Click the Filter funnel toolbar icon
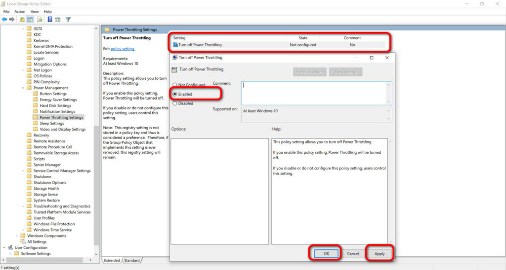 pos(68,20)
